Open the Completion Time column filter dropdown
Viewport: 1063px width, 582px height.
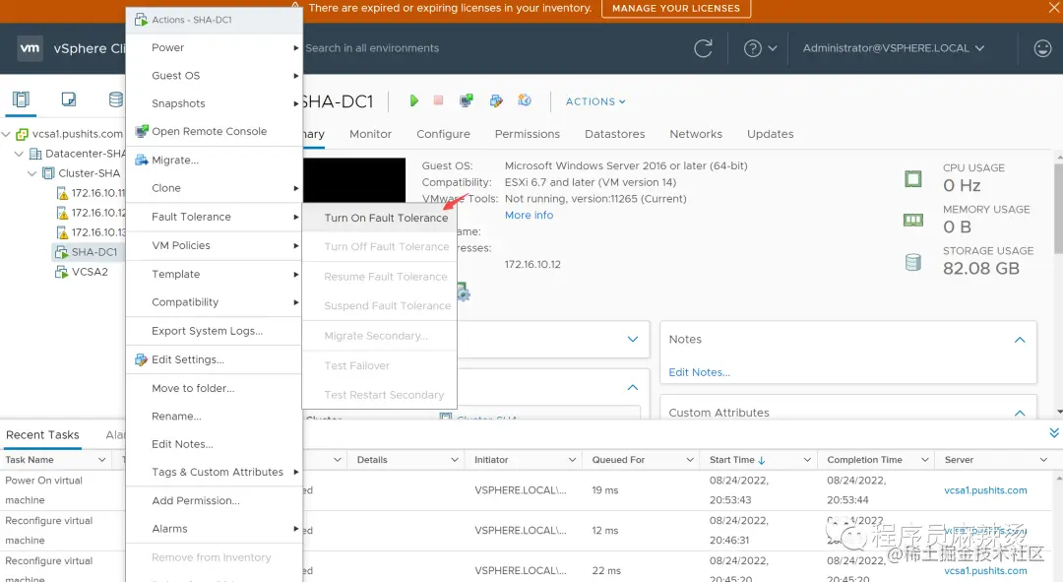[x=924, y=460]
